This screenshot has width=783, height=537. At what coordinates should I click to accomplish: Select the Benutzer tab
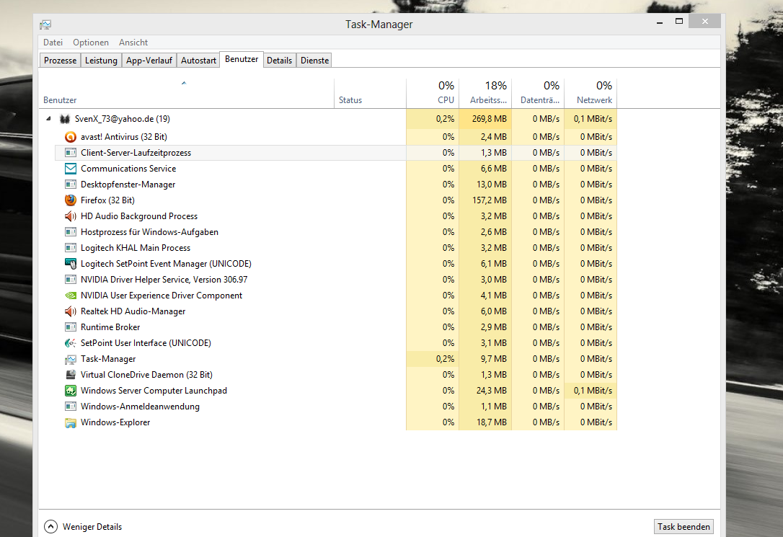click(x=242, y=59)
